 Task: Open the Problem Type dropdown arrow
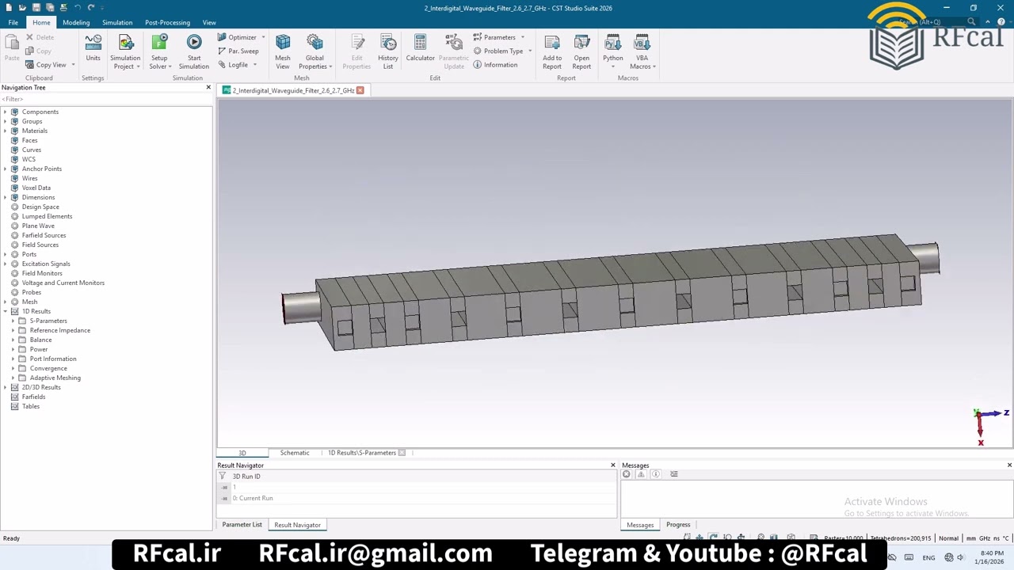530,51
